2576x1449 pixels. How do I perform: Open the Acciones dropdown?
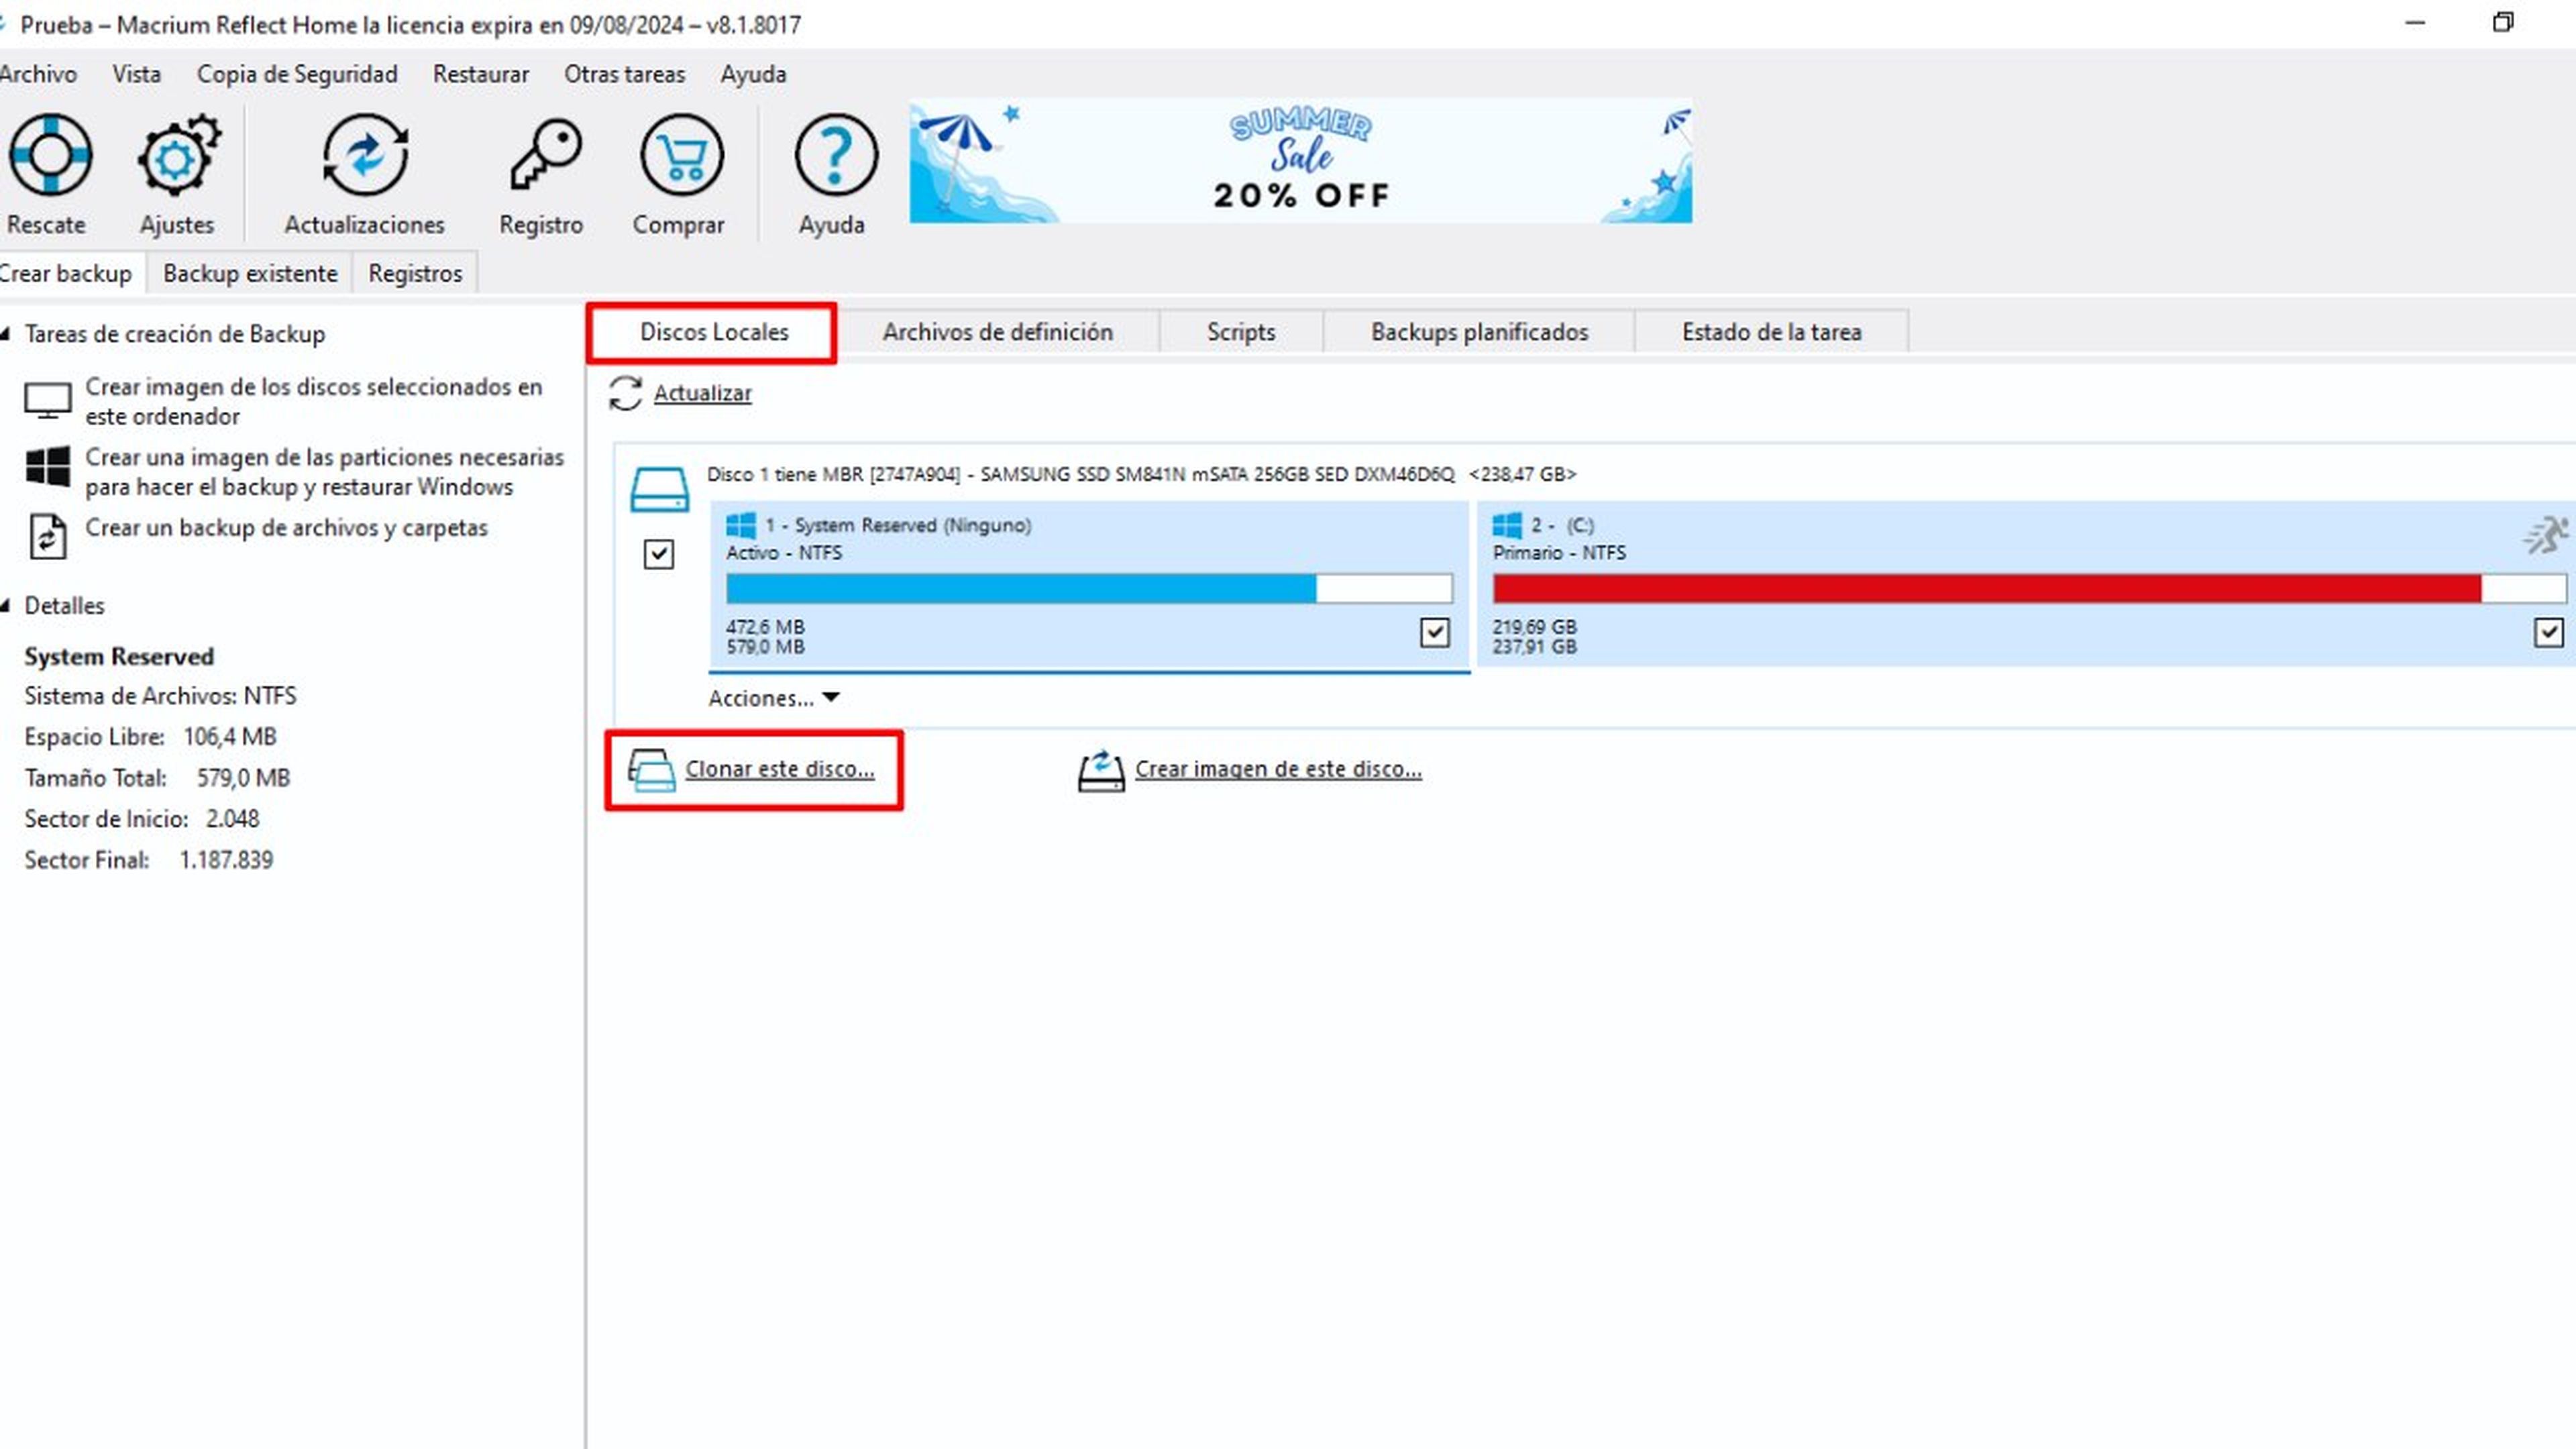[x=774, y=698]
